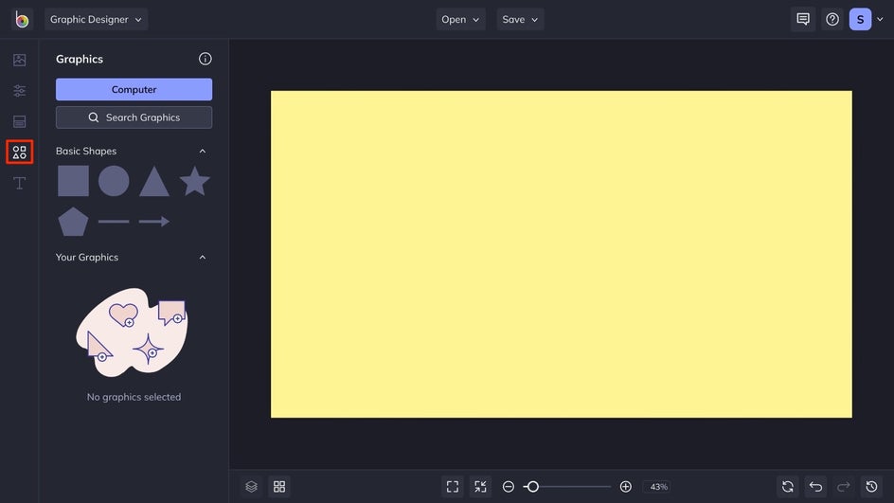Undo the last action
This screenshot has height=503, width=894.
click(816, 487)
